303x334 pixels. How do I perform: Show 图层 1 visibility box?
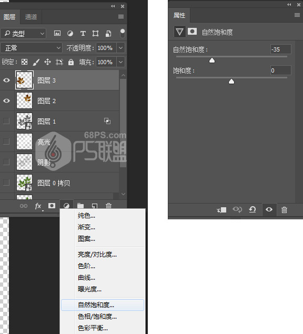coord(6,121)
